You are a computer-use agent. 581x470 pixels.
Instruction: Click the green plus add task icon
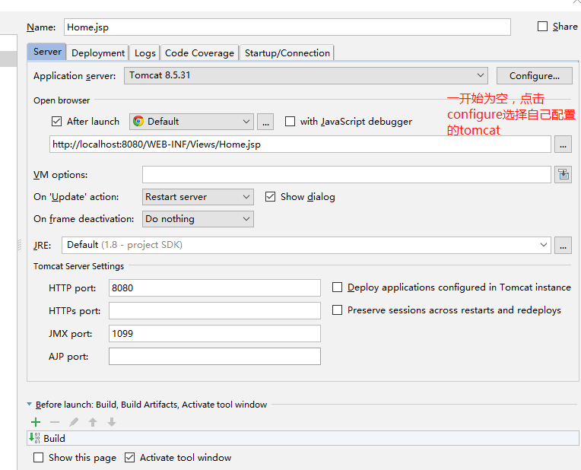[36, 422]
